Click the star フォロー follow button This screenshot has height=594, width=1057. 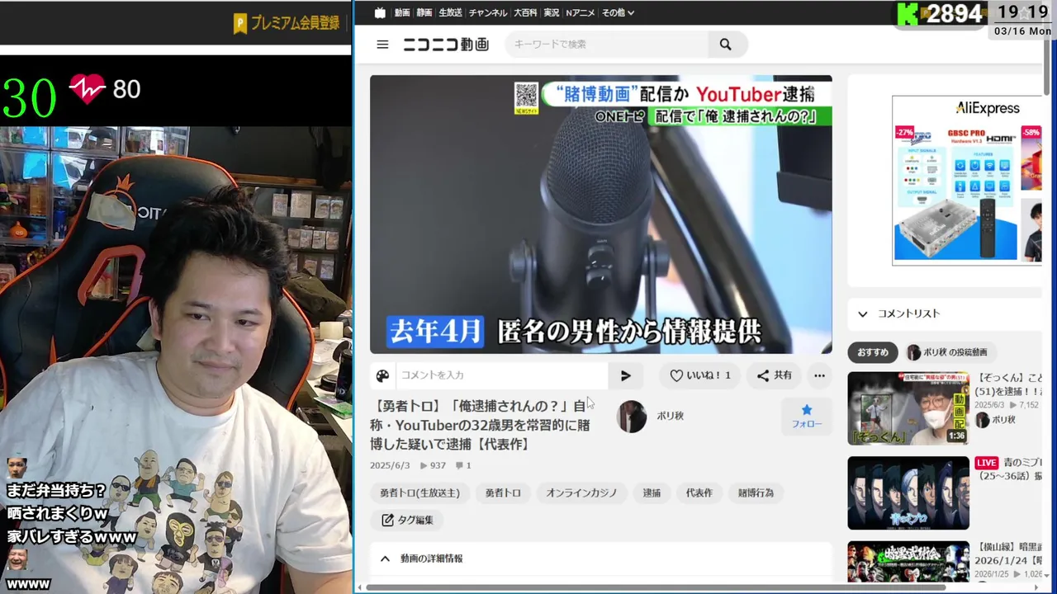(x=807, y=416)
